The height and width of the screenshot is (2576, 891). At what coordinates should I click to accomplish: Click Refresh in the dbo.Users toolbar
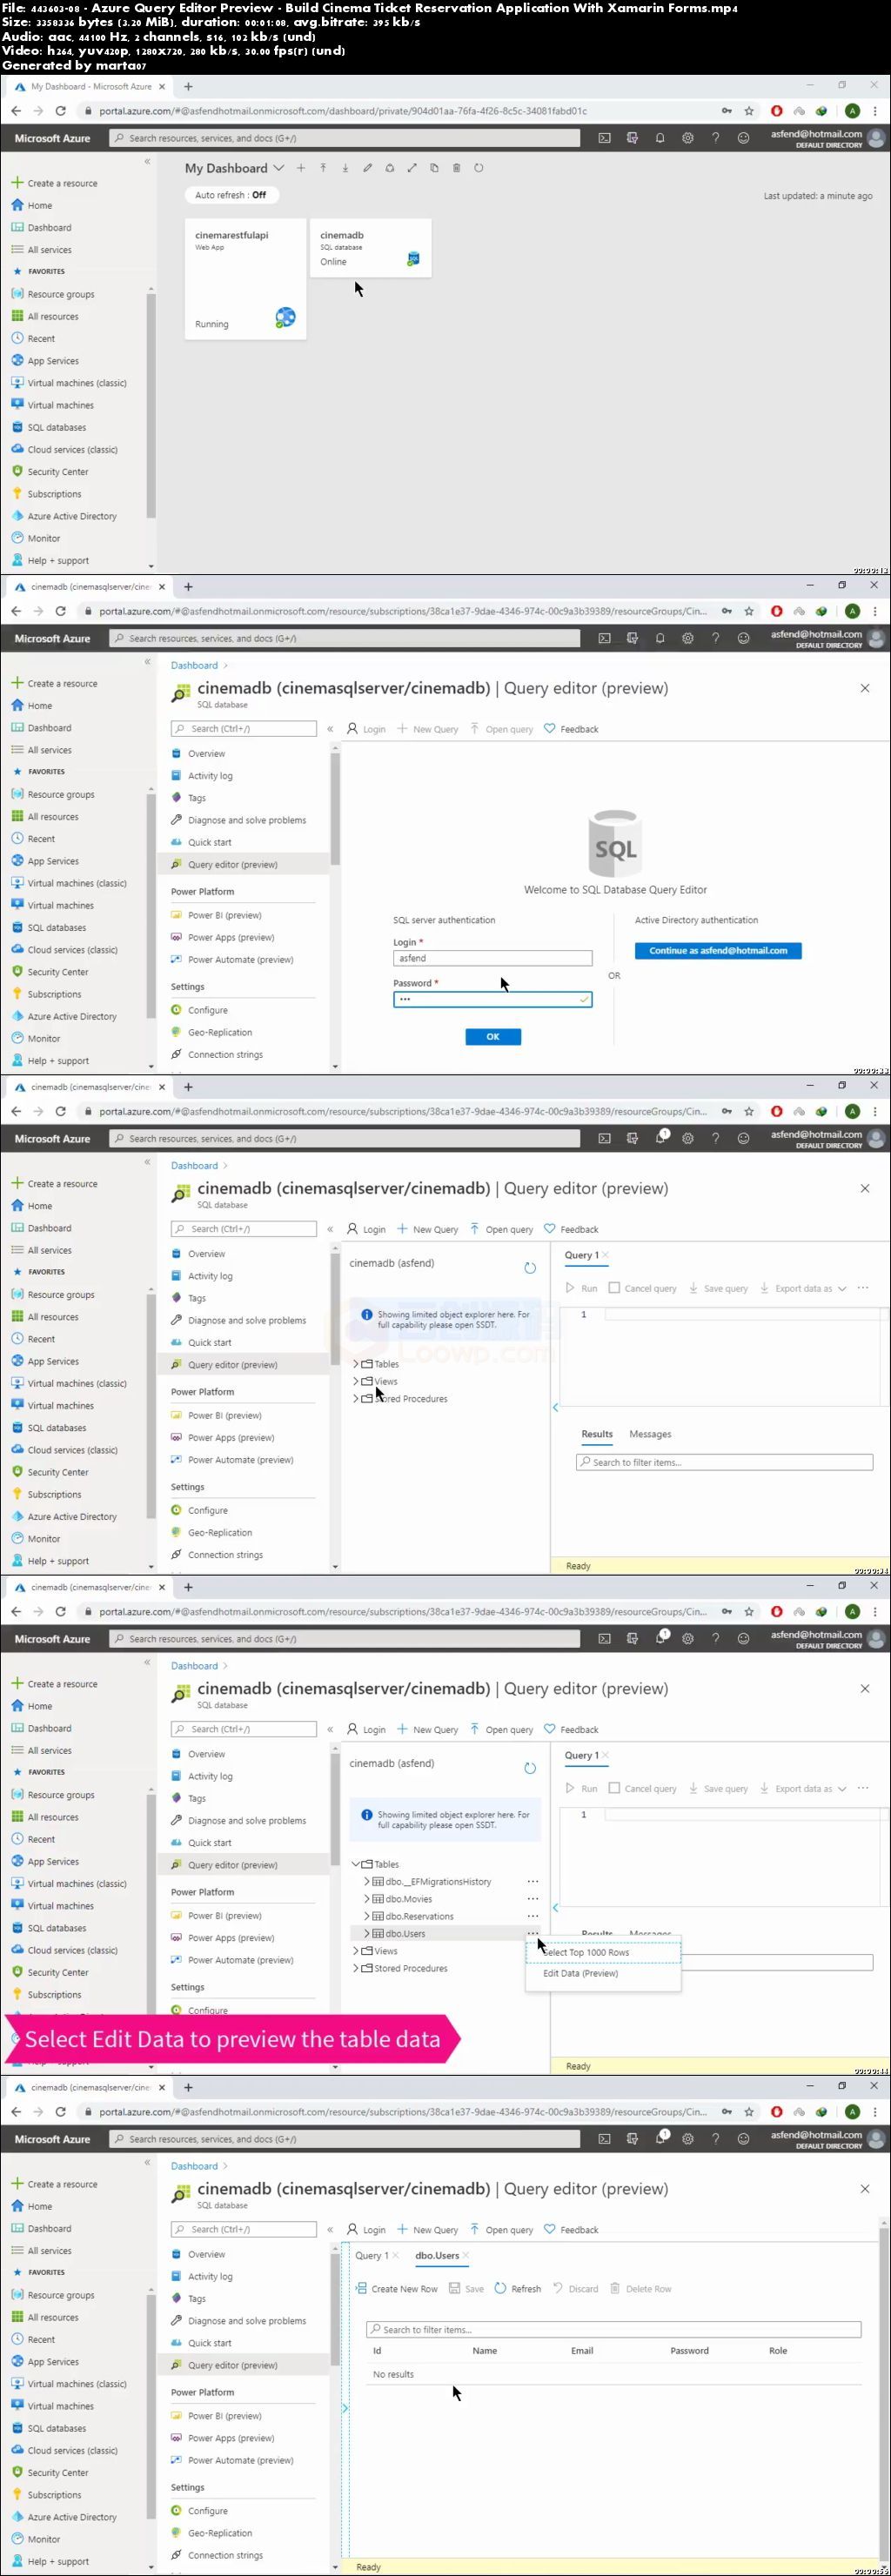click(x=518, y=2288)
